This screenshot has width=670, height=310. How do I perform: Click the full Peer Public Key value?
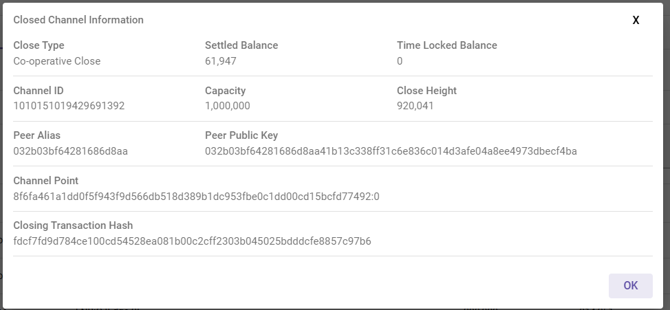(391, 151)
